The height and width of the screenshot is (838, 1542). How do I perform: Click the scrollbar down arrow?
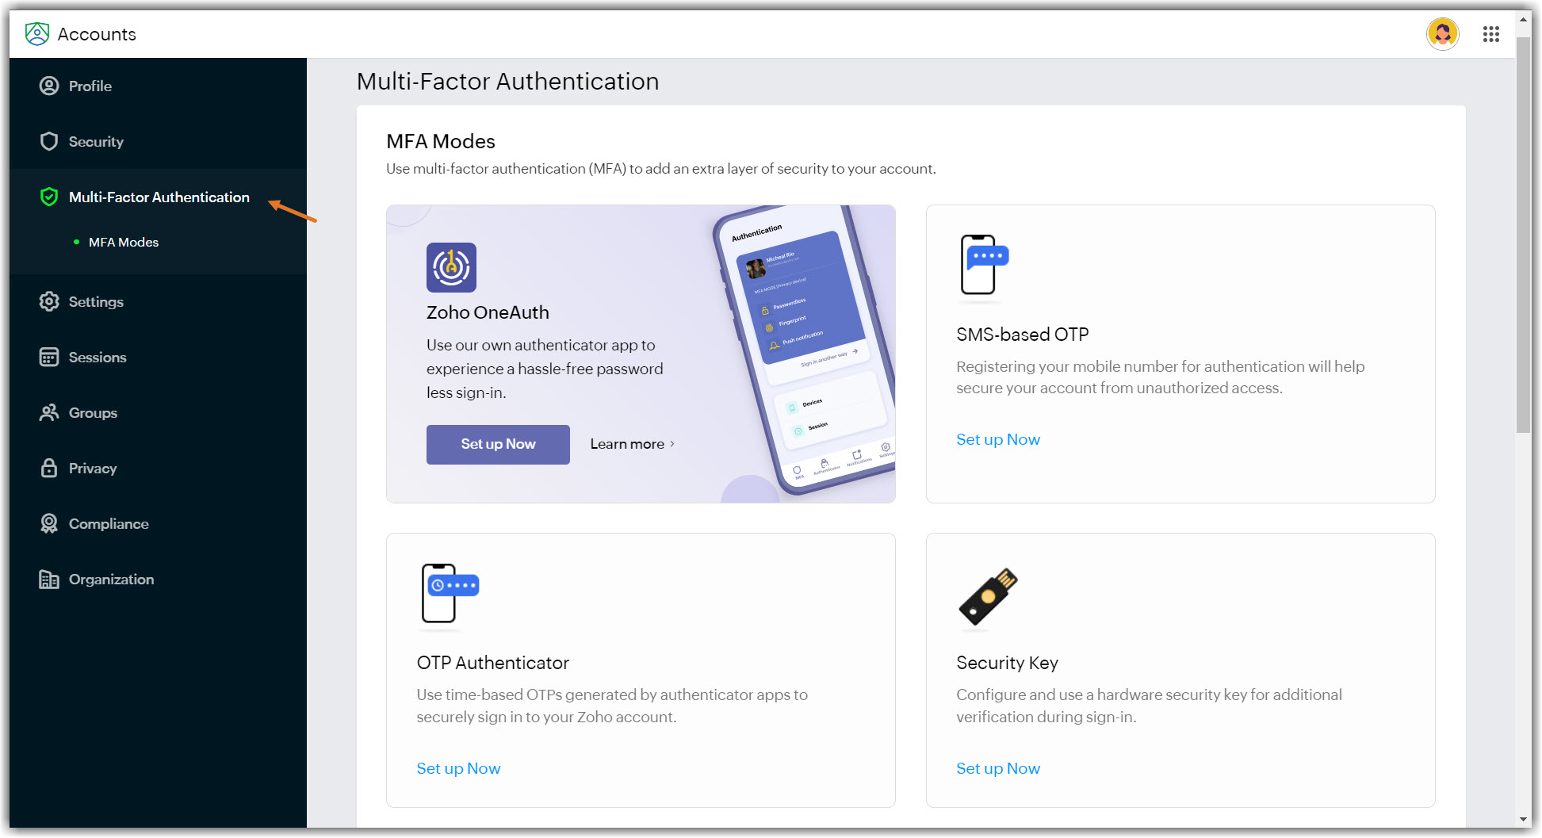tap(1523, 819)
